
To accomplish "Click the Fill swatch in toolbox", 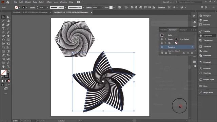I will tap(4, 72).
